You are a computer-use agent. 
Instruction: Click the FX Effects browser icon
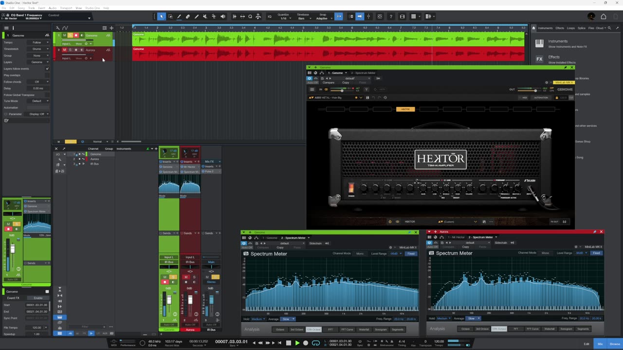click(539, 59)
